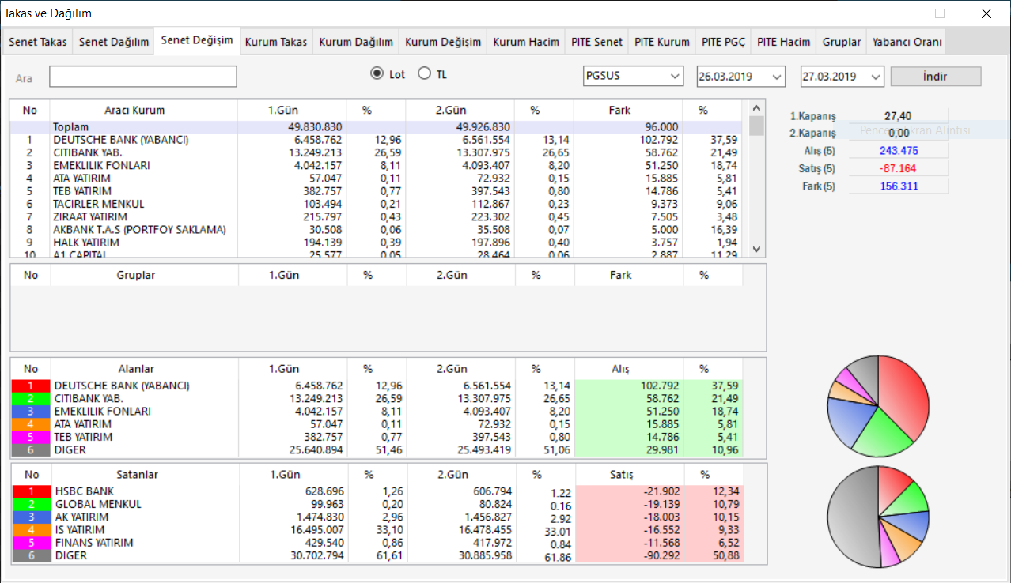Select ZIRAAT YATIRIM row
The height and width of the screenshot is (583, 1011).
point(376,216)
